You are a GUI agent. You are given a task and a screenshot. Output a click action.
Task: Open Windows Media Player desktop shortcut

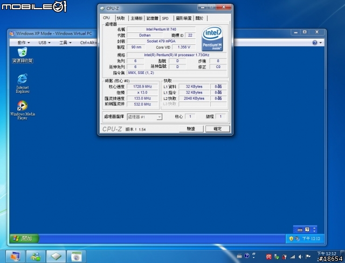(x=23, y=110)
